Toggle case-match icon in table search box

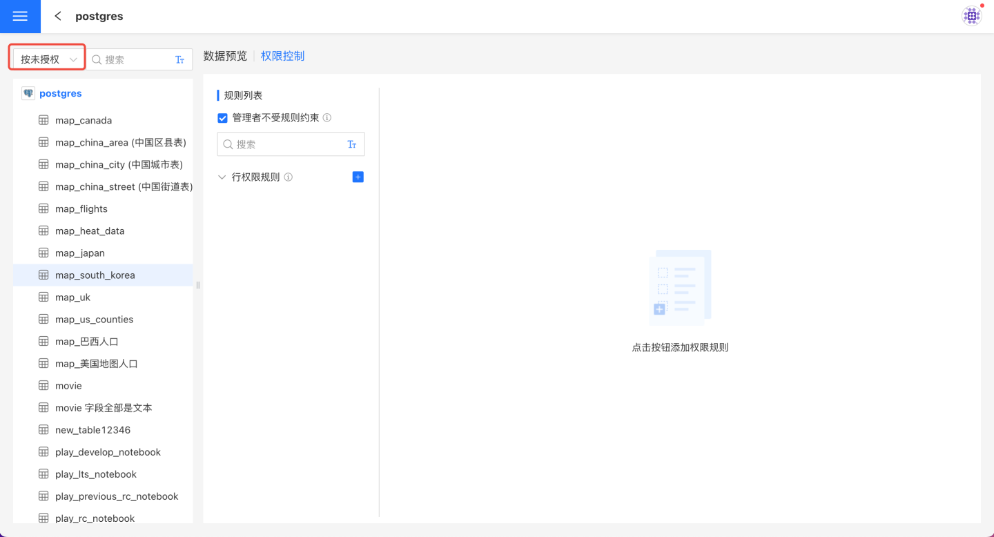pyautogui.click(x=179, y=60)
